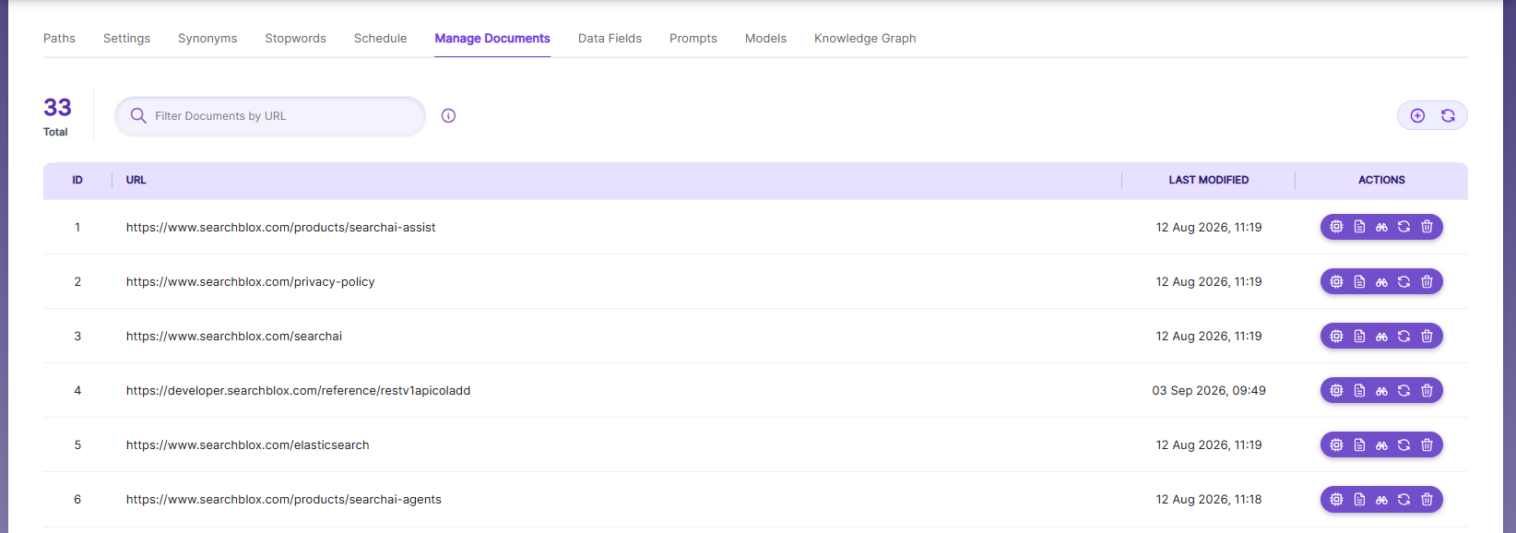Image resolution: width=1516 pixels, height=533 pixels.
Task: Click the trash icon for searchai-agents row
Action: click(1427, 499)
